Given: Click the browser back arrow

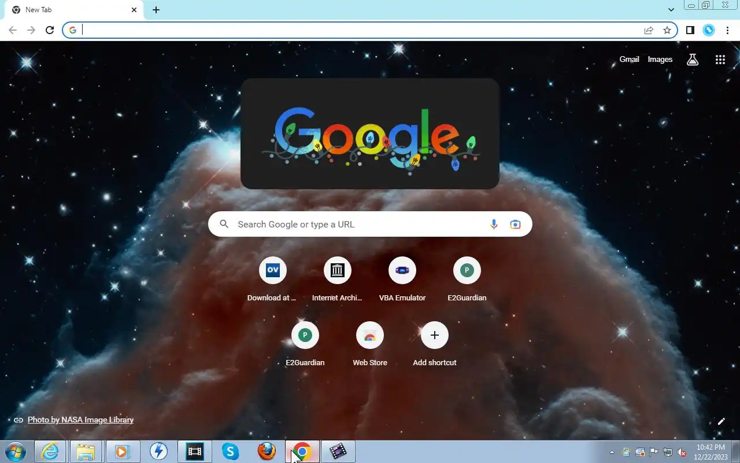Looking at the screenshot, I should pyautogui.click(x=13, y=30).
